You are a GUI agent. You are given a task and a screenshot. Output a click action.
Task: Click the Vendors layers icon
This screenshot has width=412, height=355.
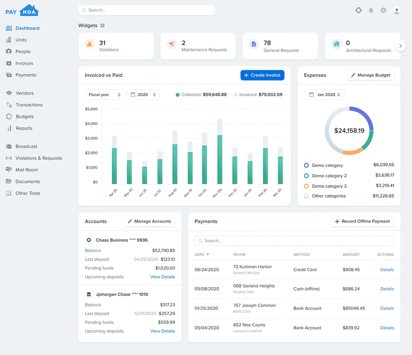point(9,93)
